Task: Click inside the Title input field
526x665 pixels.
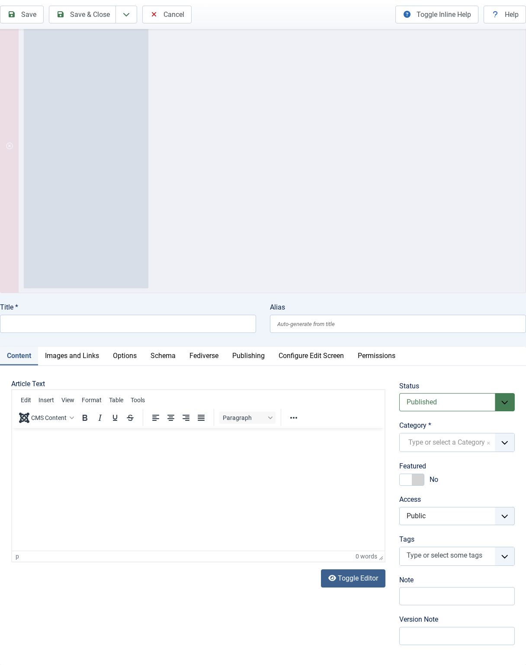Action: (128, 324)
